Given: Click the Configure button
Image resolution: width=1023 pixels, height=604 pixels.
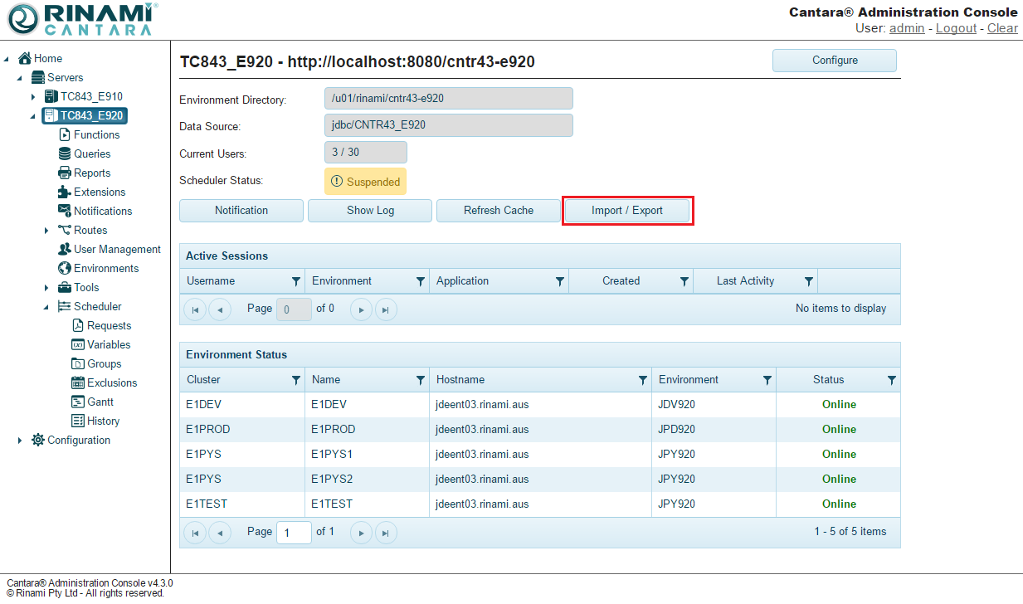Looking at the screenshot, I should tap(834, 61).
